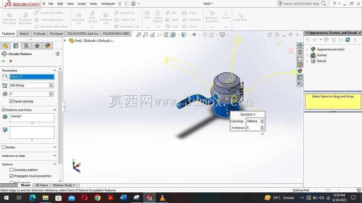Image resolution: width=362 pixels, height=203 pixels.
Task: Open Appearances color ball task pane icon
Action: point(300,71)
